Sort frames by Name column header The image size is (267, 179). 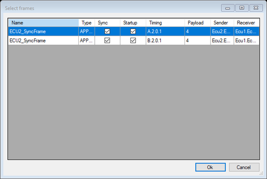44,23
